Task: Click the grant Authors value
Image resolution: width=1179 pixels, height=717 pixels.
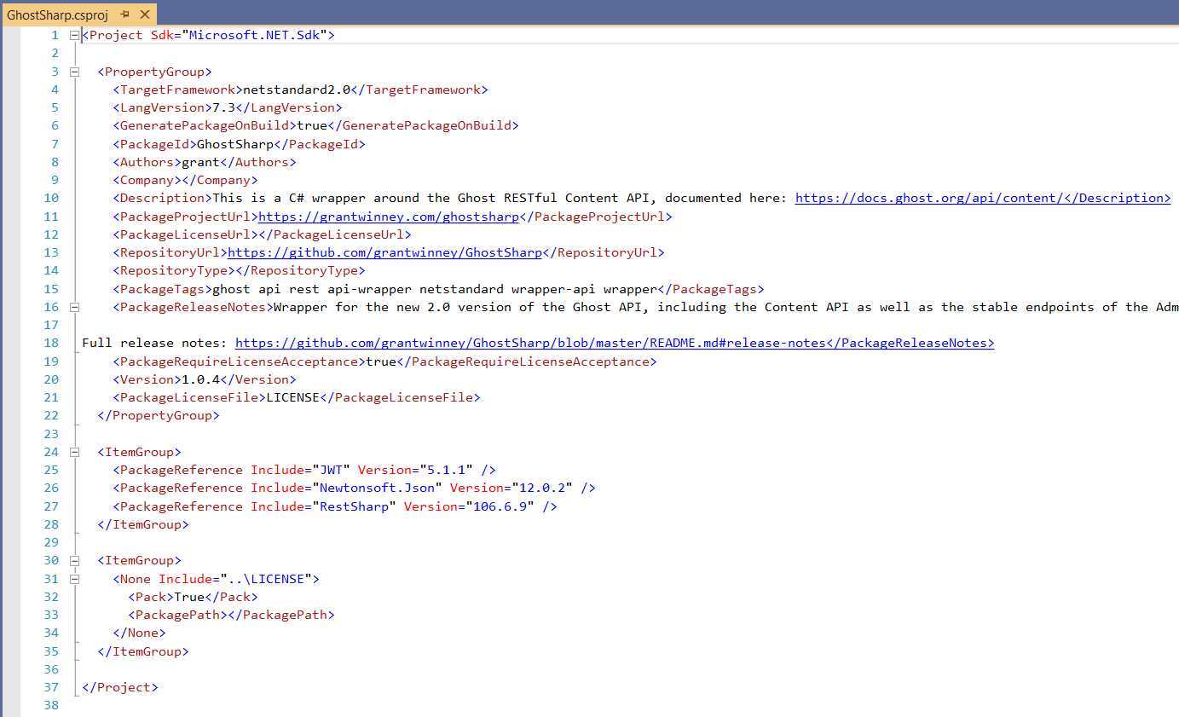Action: click(200, 162)
